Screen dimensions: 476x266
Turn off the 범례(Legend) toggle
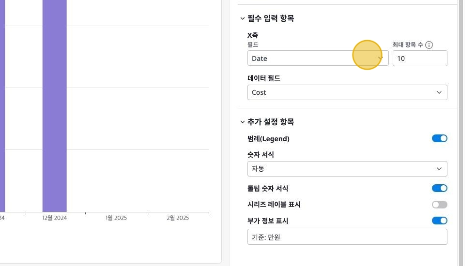tap(439, 139)
